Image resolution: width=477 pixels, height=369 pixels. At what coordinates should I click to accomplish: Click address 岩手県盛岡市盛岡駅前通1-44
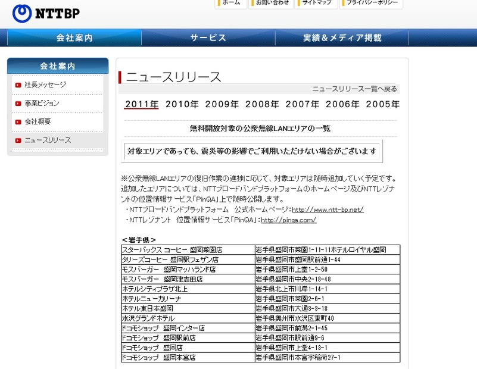328,259
